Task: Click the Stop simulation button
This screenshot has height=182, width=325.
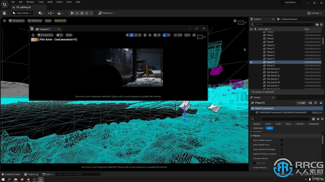Action: (82, 13)
